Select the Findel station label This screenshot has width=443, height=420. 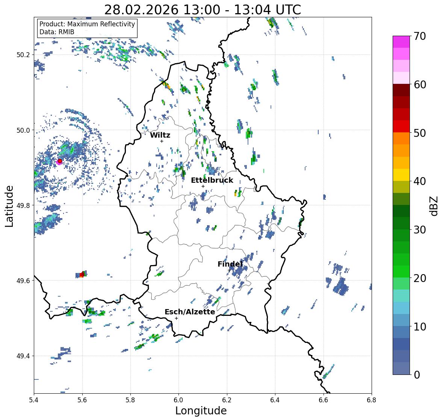pos(230,264)
